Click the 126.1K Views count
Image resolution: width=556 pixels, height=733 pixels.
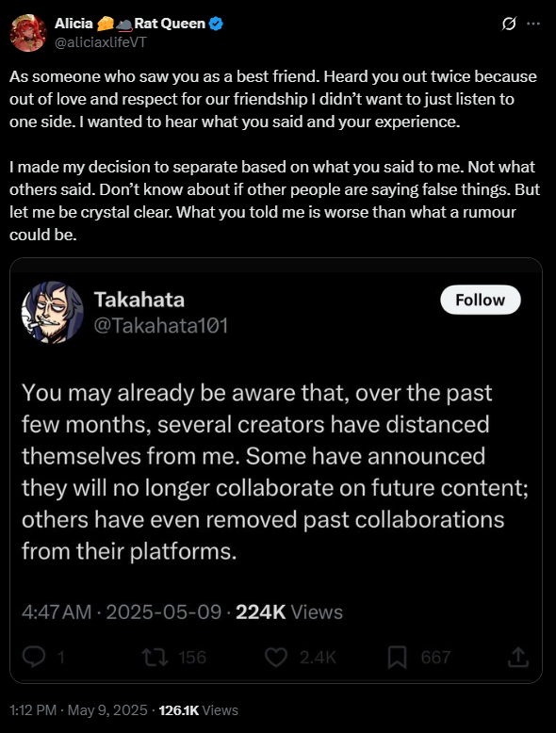pos(198,710)
